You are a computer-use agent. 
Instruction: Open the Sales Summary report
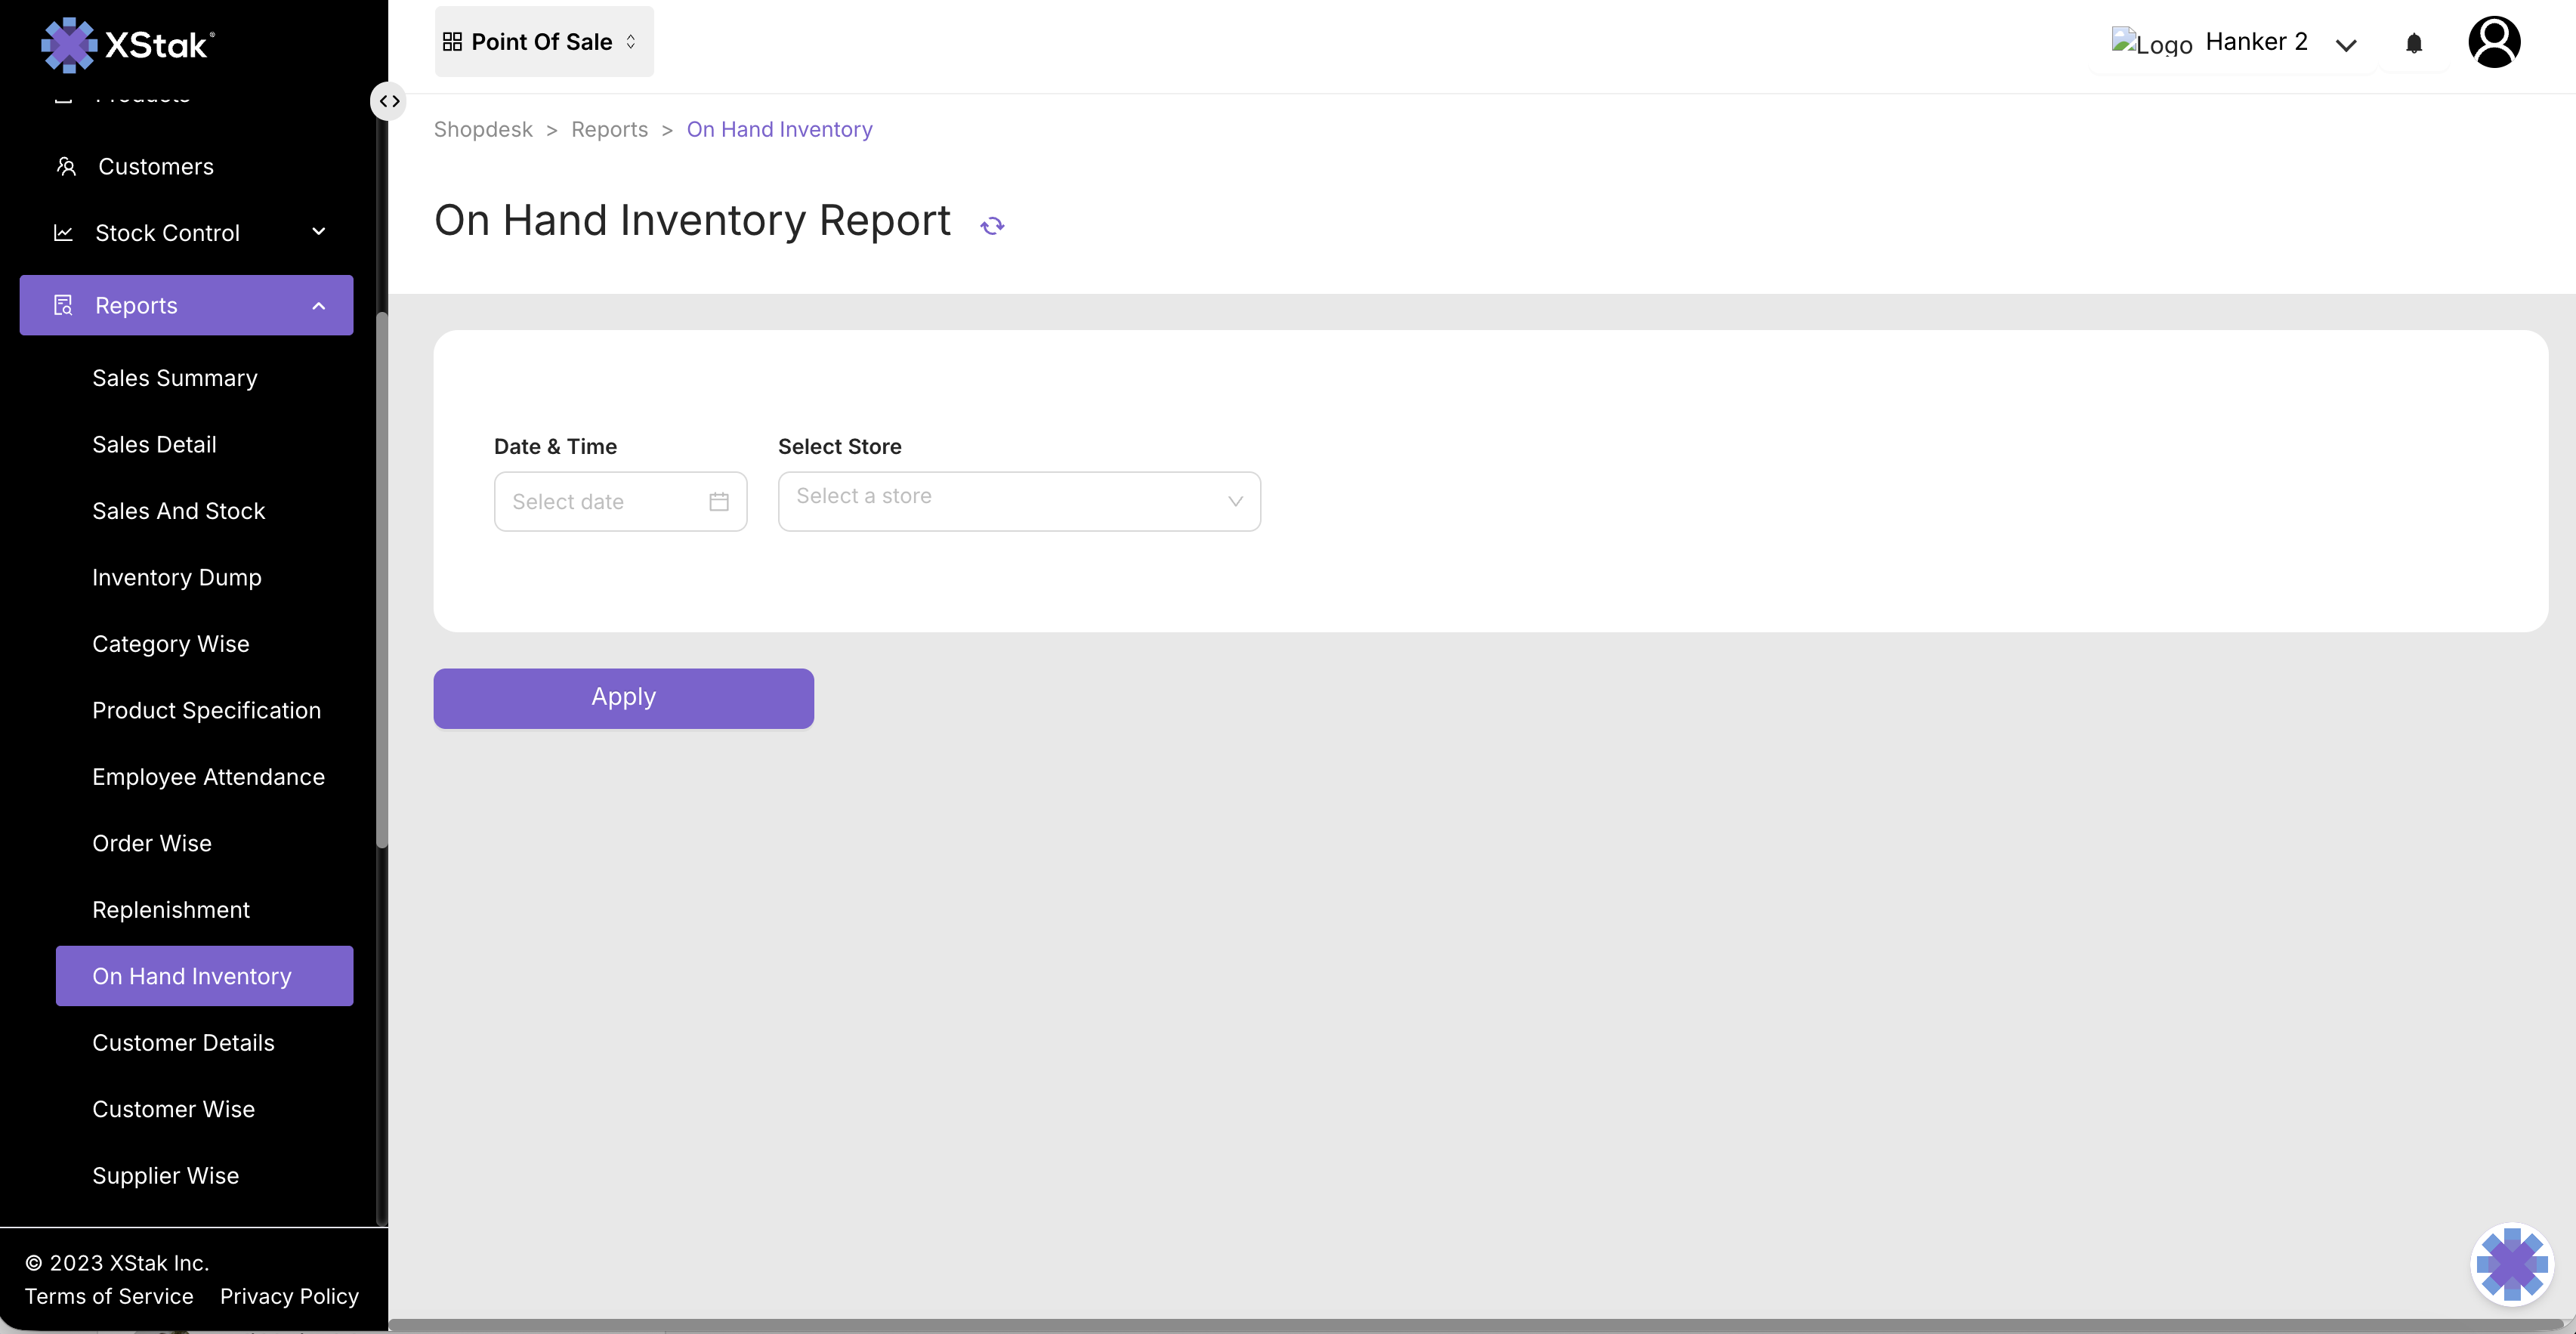(x=175, y=378)
